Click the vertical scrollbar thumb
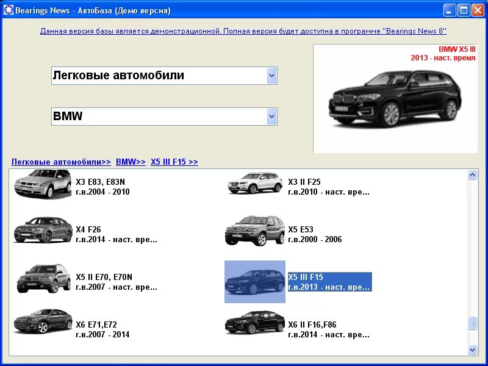Screen dimensions: 488x366 [472, 323]
